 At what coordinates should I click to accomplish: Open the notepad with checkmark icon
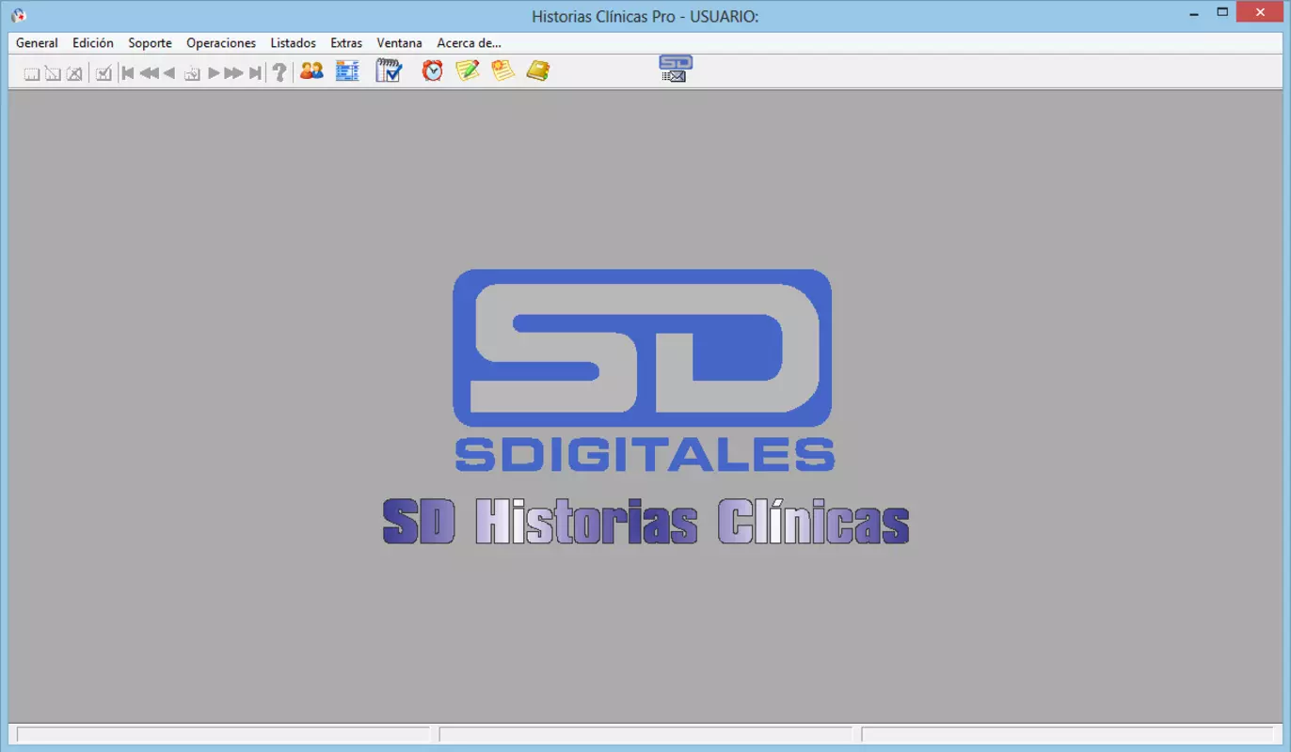pyautogui.click(x=389, y=70)
